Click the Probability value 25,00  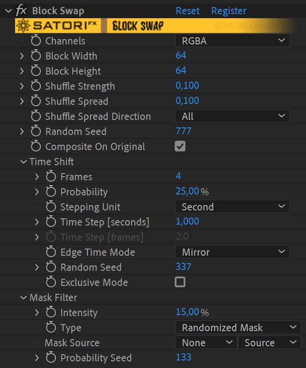tap(187, 191)
